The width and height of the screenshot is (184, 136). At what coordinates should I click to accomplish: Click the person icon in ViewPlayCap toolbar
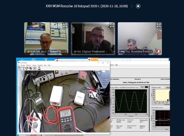[39, 68]
